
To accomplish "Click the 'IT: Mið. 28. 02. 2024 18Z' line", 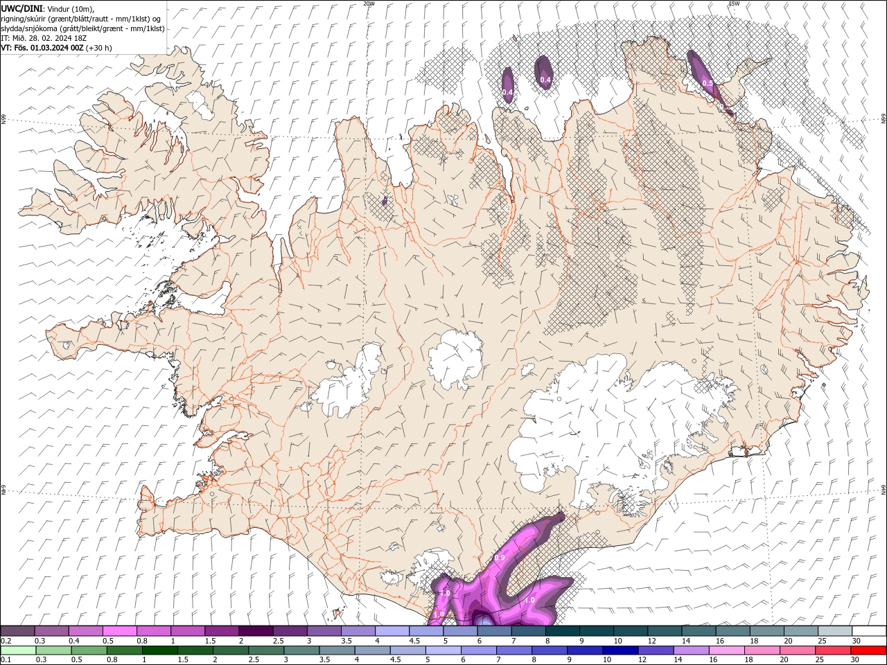I will (43, 38).
